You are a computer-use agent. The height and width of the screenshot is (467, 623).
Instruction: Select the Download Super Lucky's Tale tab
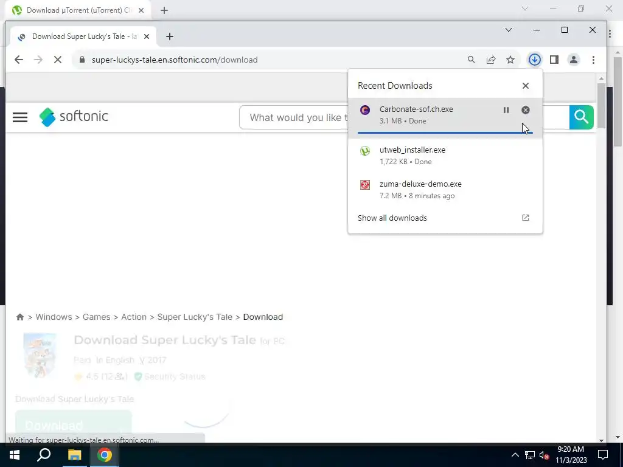[83, 36]
